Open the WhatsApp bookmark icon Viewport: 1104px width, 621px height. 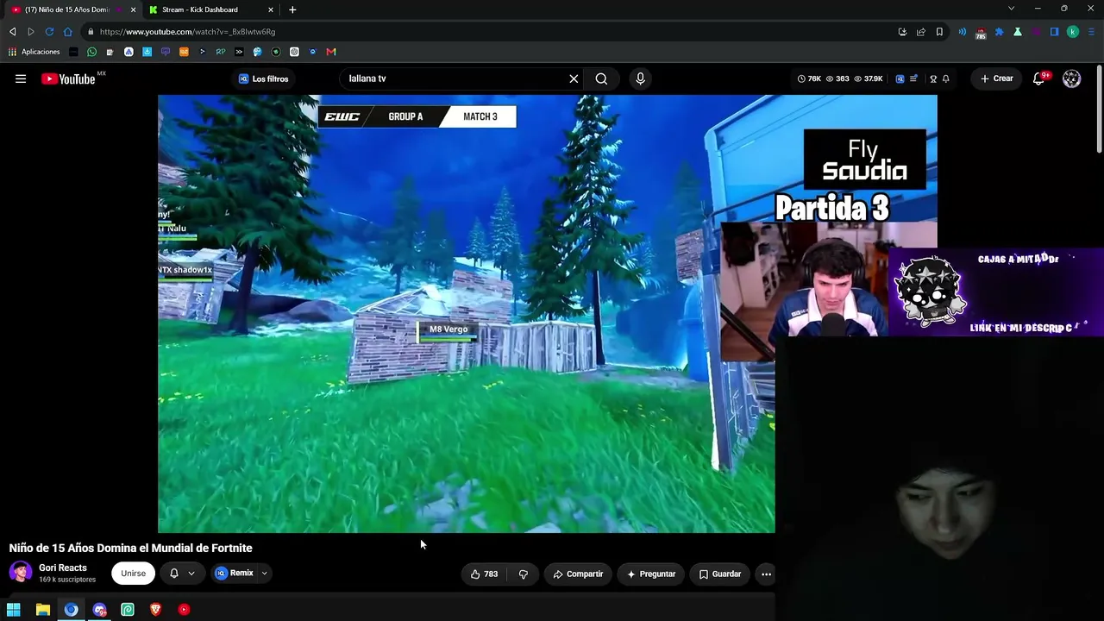(x=91, y=52)
